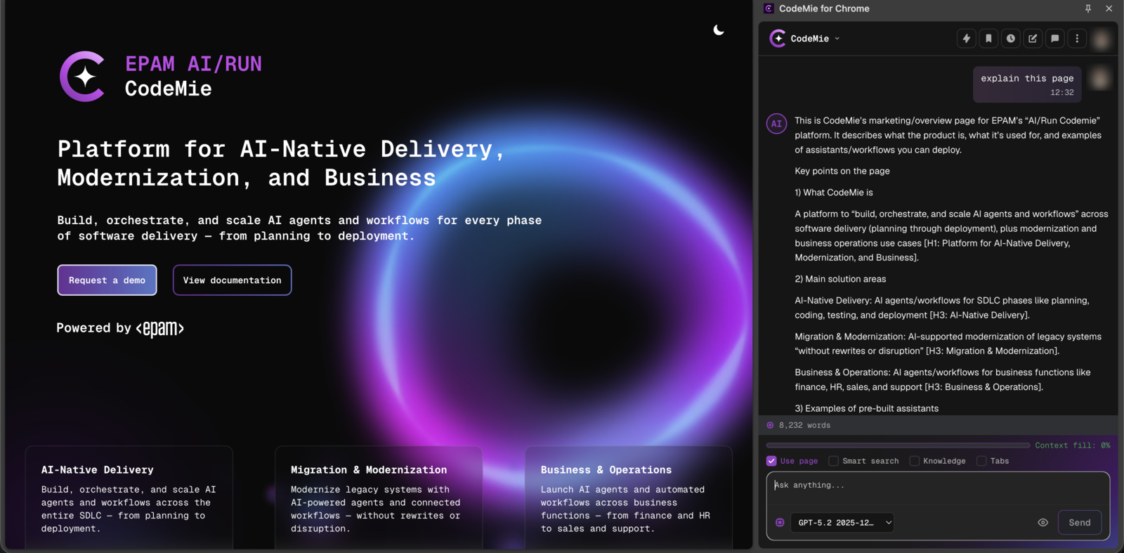Click the '8,232 words' count text

pyautogui.click(x=804, y=425)
